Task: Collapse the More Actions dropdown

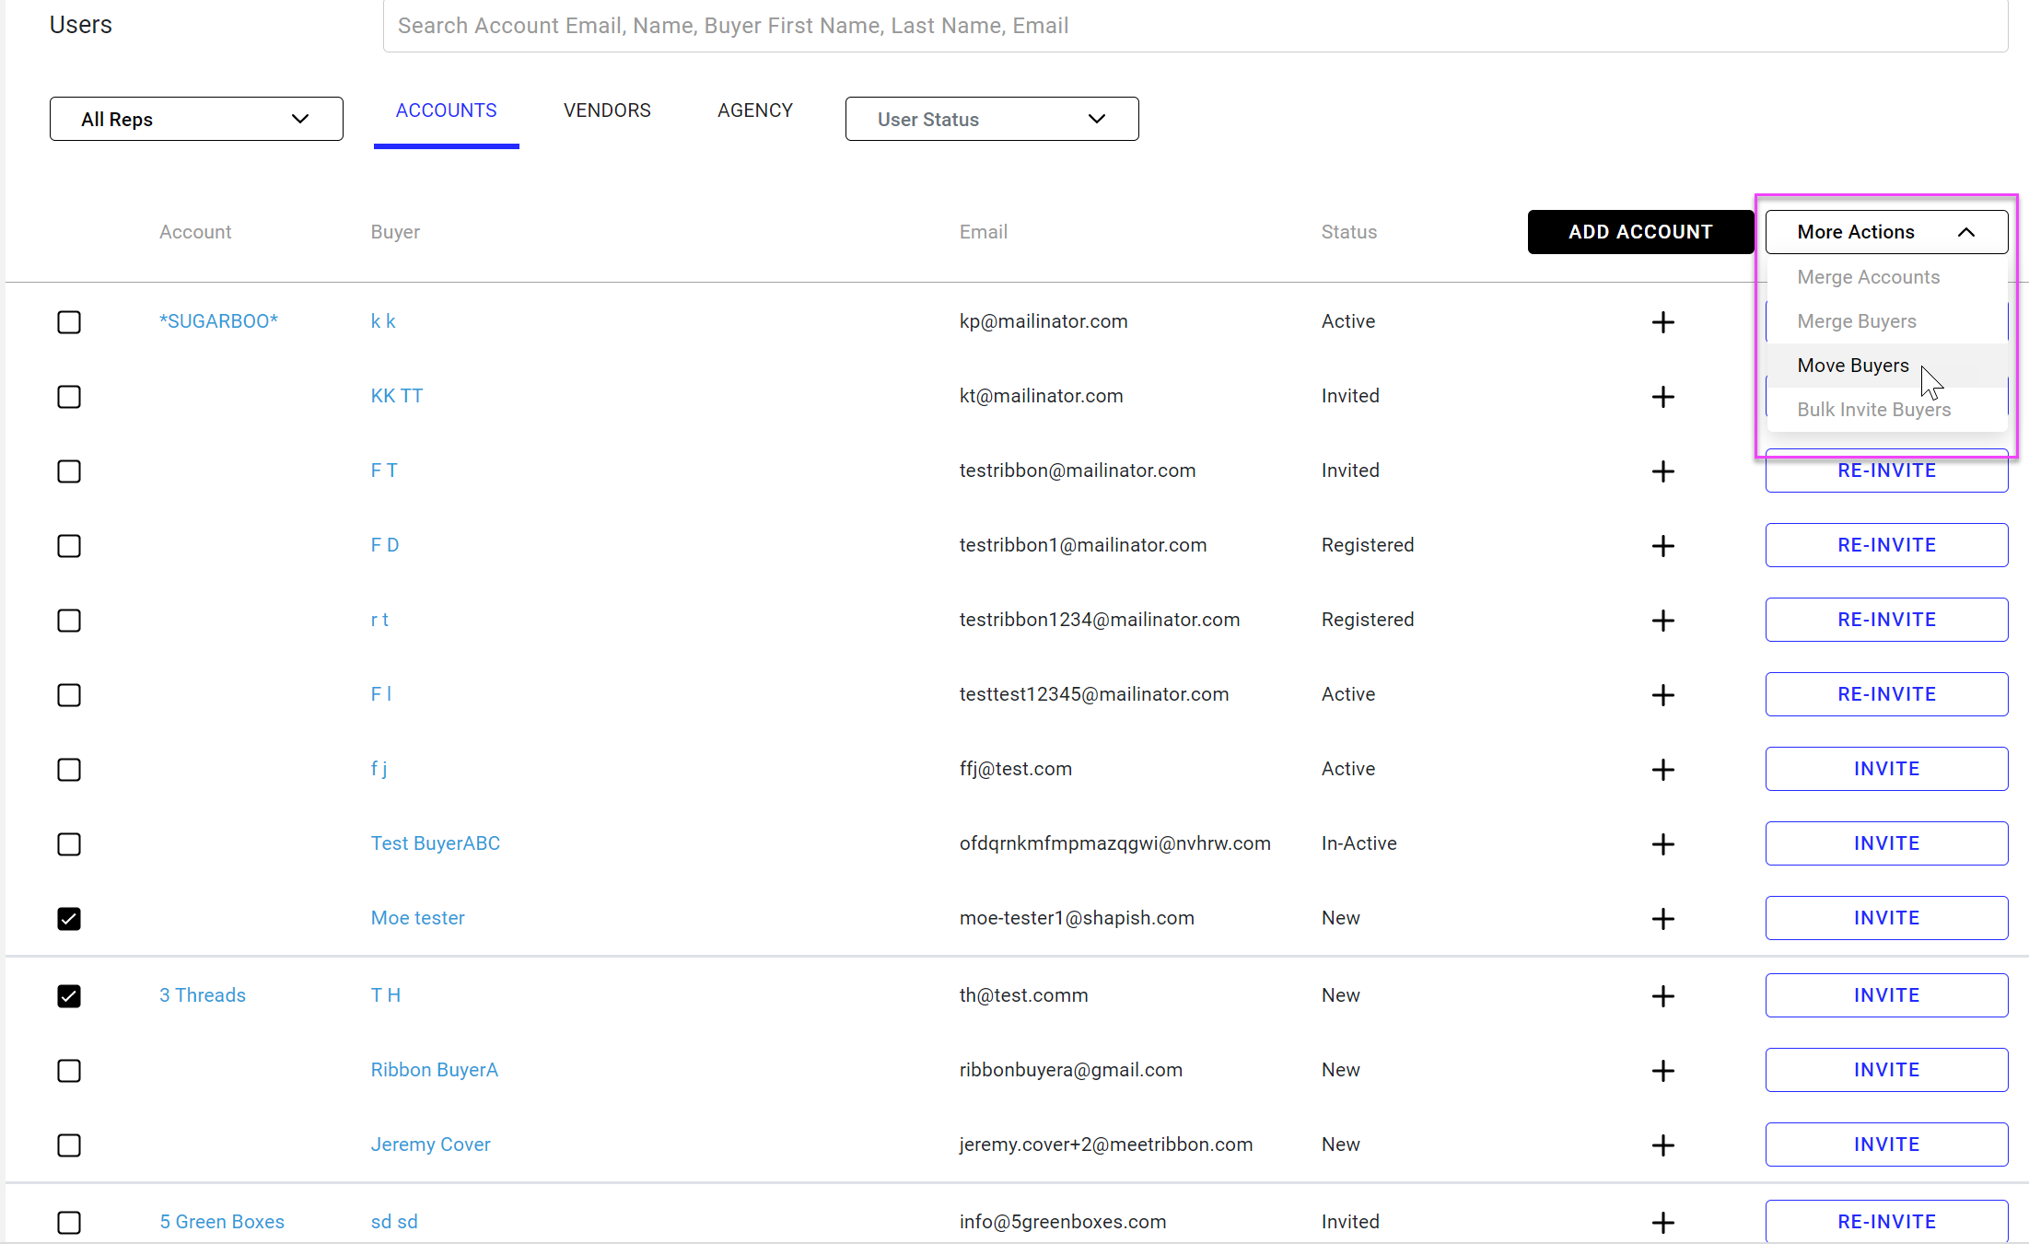Action: click(1885, 232)
